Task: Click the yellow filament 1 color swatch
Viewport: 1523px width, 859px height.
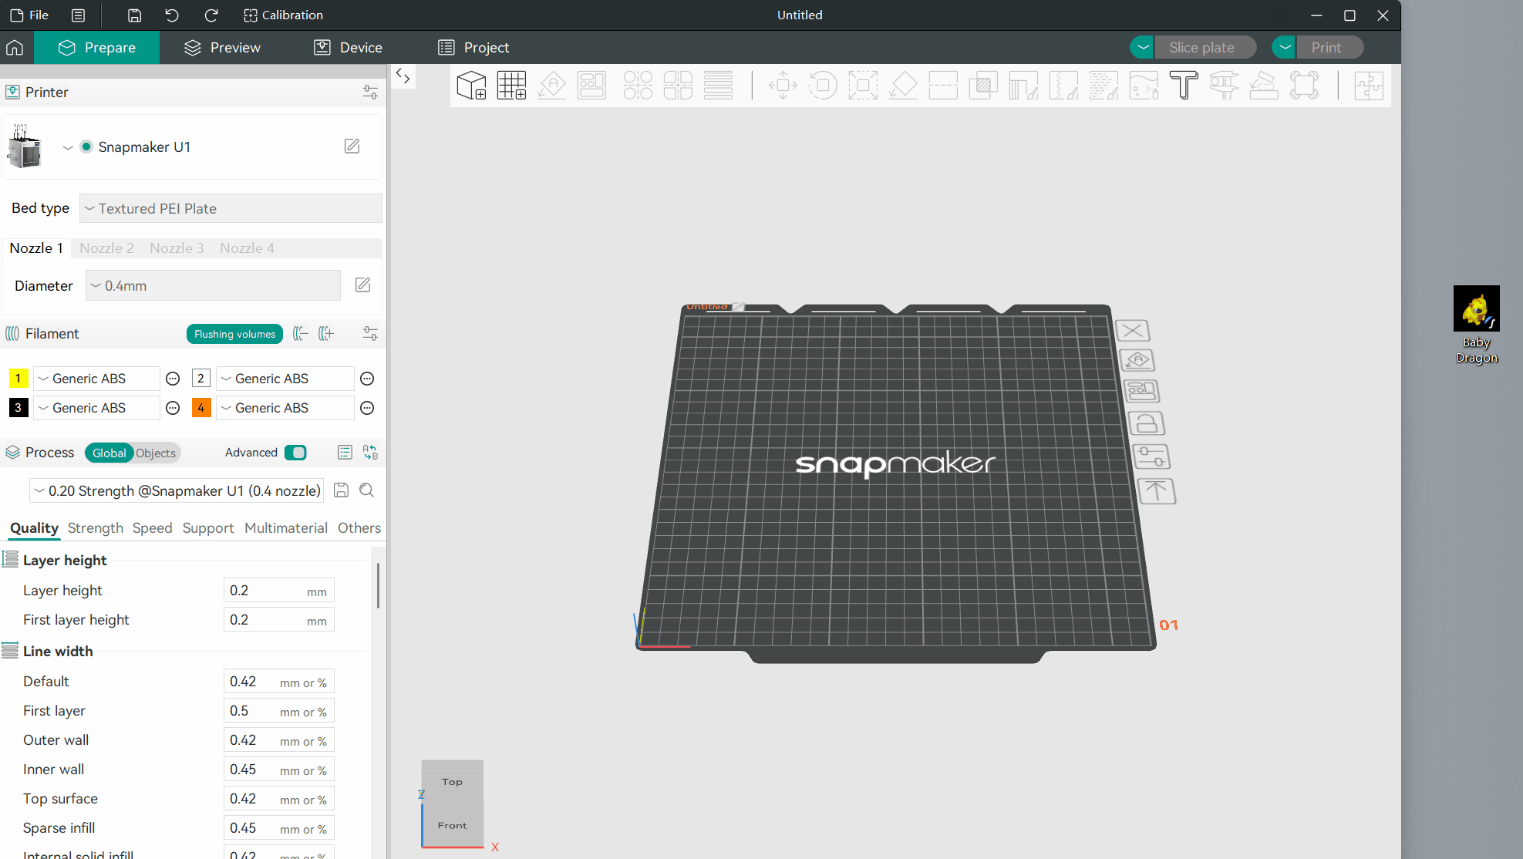Action: click(x=18, y=379)
